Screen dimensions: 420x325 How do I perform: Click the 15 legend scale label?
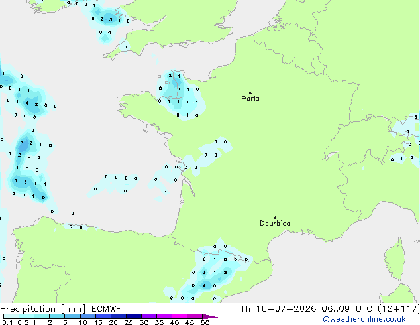click(98, 322)
